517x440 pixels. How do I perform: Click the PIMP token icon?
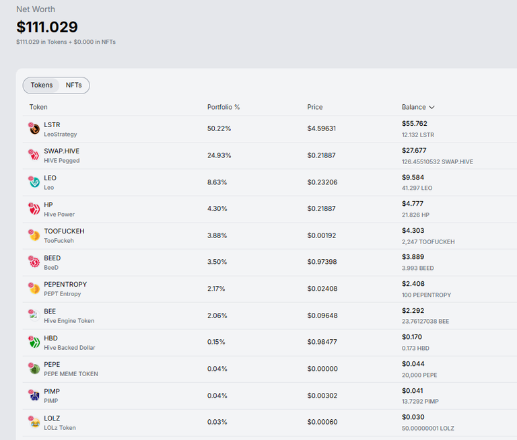(34, 396)
